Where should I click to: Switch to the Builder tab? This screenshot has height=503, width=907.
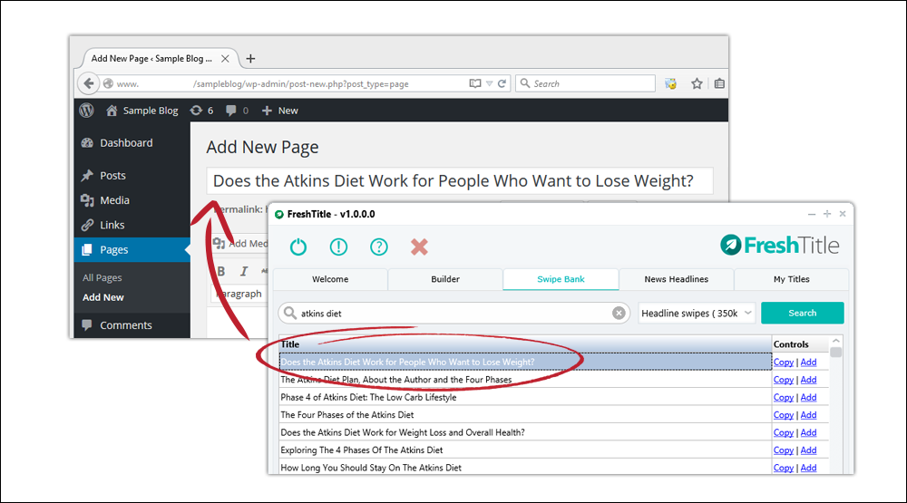[445, 279]
